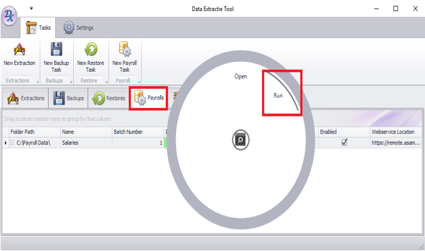Switch to the Tasks ribbon tab
425x251 pixels.
(x=38, y=28)
